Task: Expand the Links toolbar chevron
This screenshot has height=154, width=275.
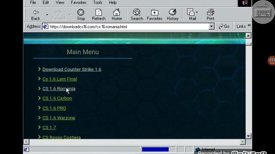Action: (x=249, y=26)
